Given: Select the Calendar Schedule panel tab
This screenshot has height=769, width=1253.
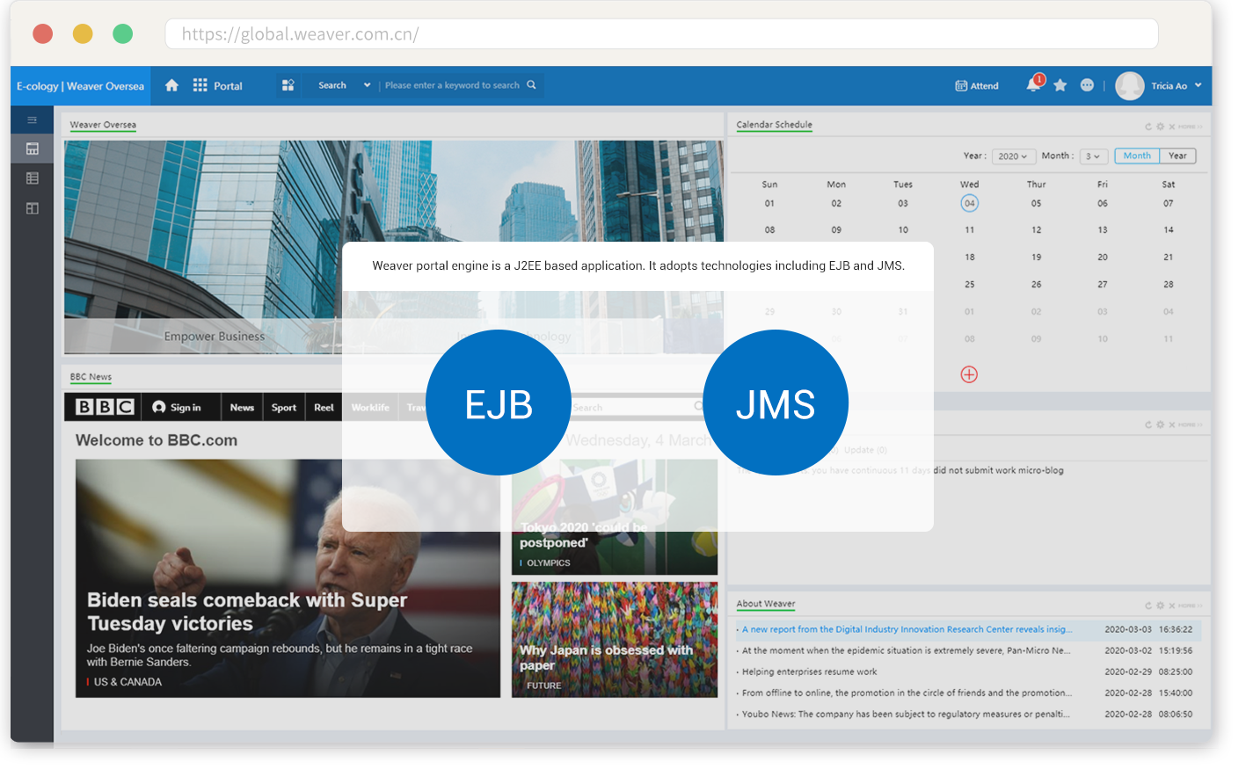Looking at the screenshot, I should [774, 125].
